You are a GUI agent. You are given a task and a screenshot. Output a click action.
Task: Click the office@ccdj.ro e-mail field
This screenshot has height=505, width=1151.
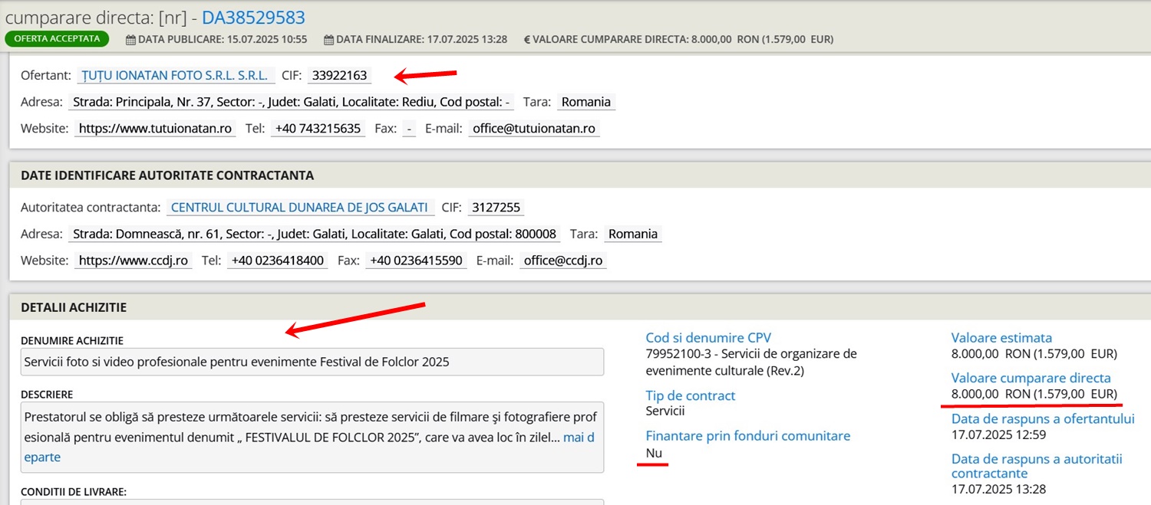tap(562, 260)
